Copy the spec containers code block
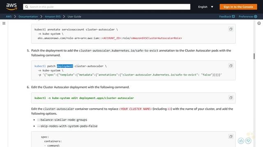263x147 pixels. coord(231,137)
